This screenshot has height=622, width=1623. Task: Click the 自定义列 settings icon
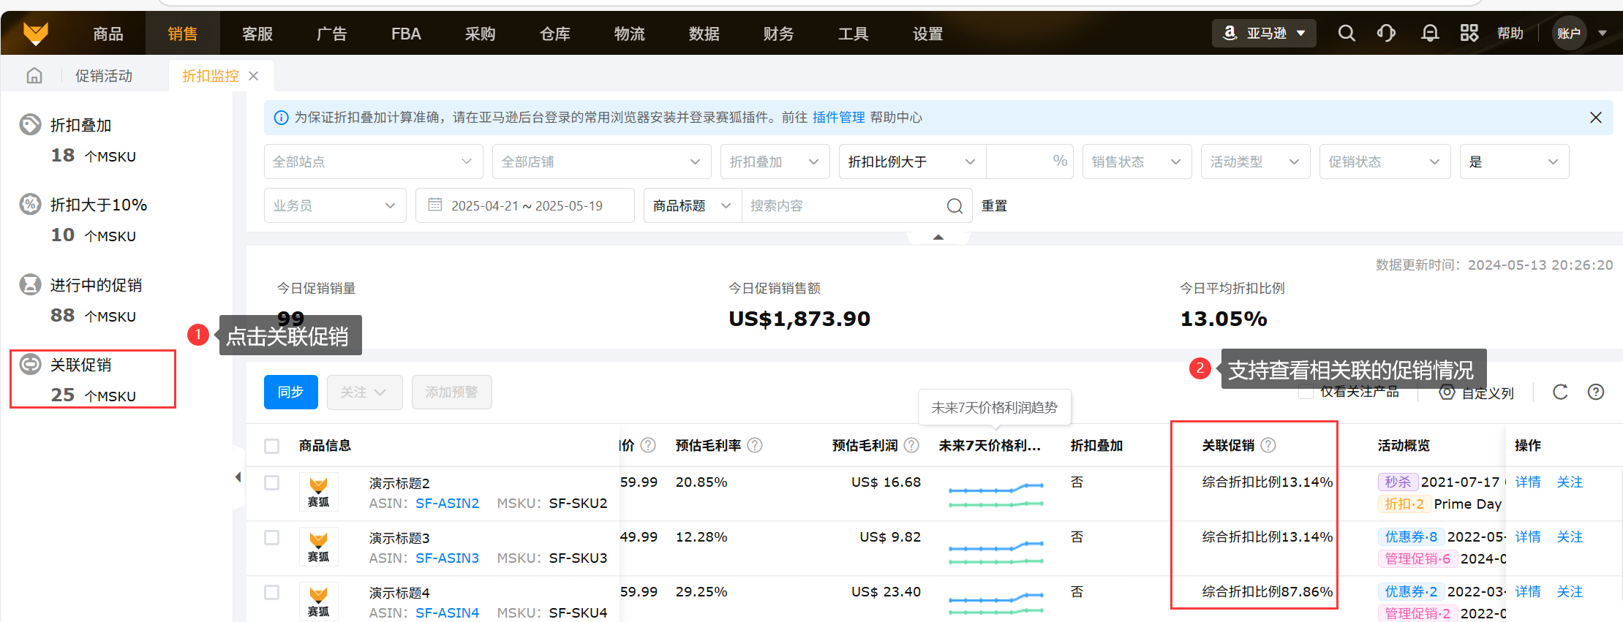pos(1447,392)
